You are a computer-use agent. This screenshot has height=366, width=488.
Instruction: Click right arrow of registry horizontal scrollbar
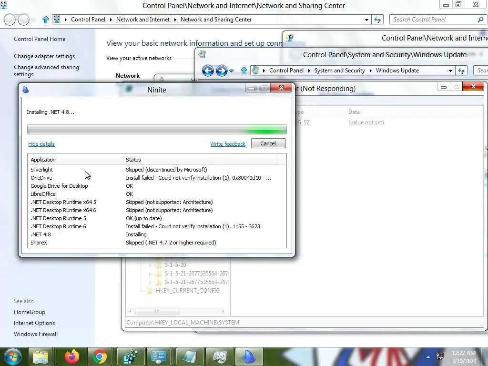[223, 311]
